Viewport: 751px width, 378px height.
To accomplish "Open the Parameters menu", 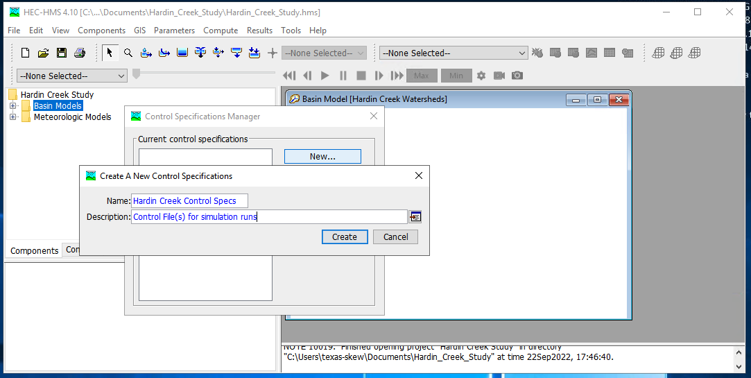I will click(x=174, y=31).
